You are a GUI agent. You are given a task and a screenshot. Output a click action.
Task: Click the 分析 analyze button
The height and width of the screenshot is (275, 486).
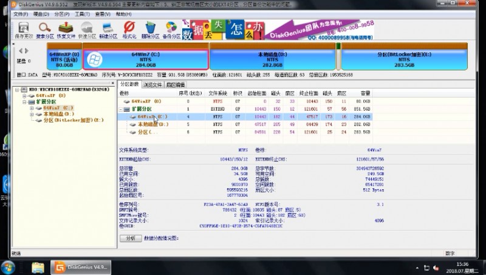pos(131,238)
